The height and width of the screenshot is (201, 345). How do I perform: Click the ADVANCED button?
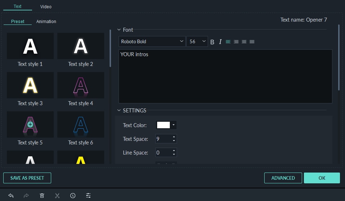coord(283,178)
